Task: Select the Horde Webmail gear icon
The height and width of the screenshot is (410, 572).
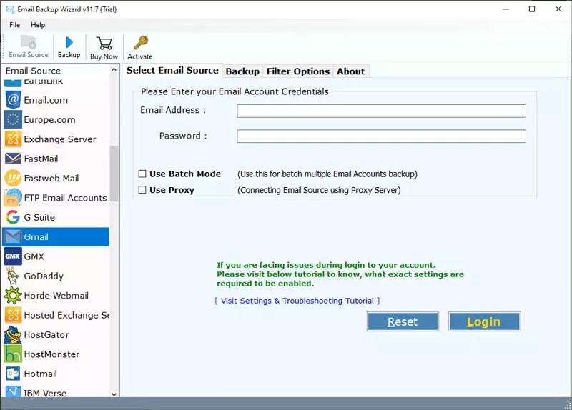Action: pyautogui.click(x=13, y=296)
